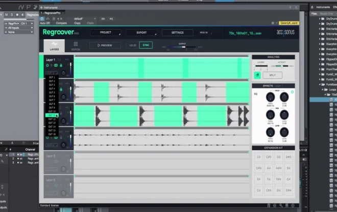Pin the plugin window
The height and width of the screenshot is (212, 337).
[290, 8]
